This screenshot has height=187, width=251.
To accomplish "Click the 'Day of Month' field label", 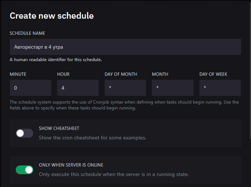I will pos(121,74).
